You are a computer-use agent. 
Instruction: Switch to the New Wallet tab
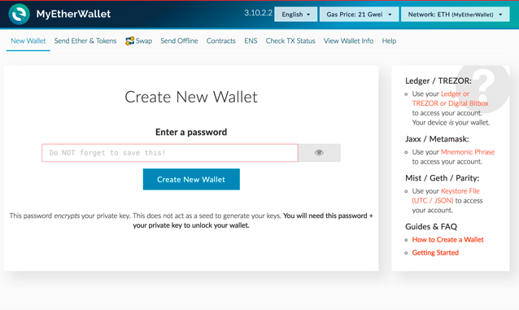point(28,41)
